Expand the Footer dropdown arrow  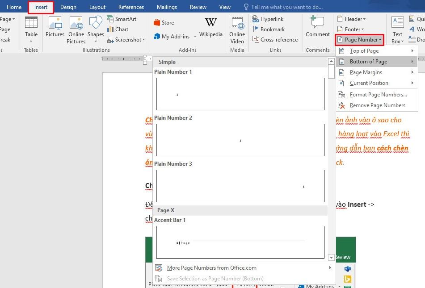pos(363,29)
